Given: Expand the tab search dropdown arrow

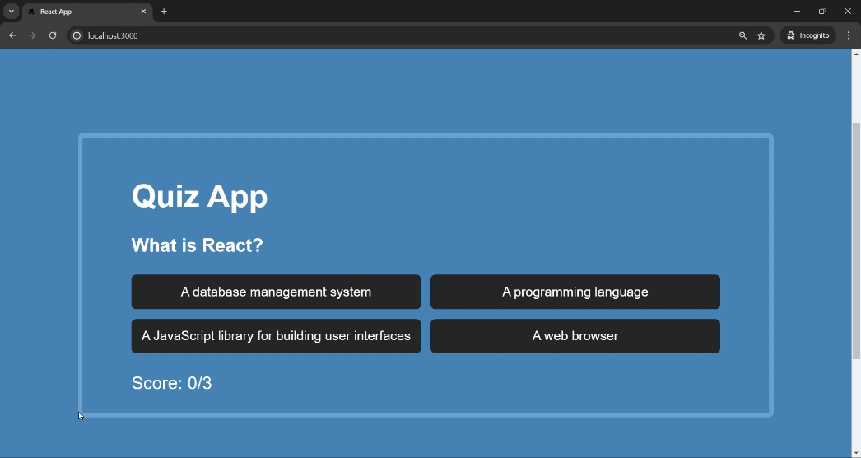Looking at the screenshot, I should click(x=11, y=11).
